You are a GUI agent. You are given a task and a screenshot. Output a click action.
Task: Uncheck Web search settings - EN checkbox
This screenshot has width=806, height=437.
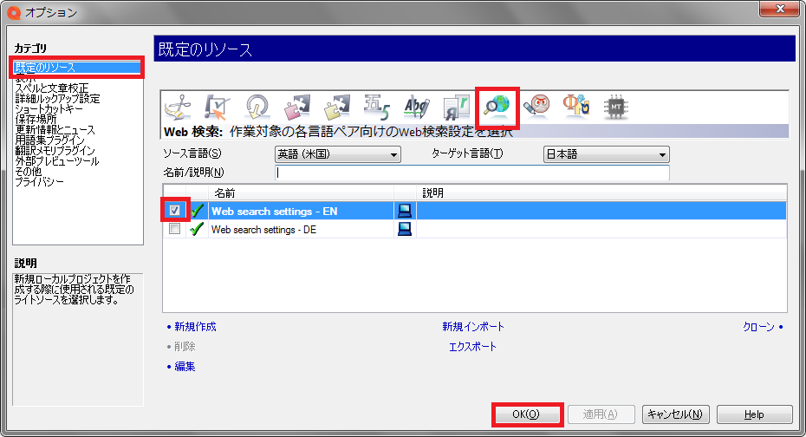pyautogui.click(x=175, y=210)
